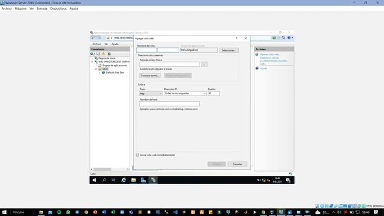The height and width of the screenshot is (216, 384).
Task: Open Internet Explorer in guest taskbar
Action: tap(124, 180)
